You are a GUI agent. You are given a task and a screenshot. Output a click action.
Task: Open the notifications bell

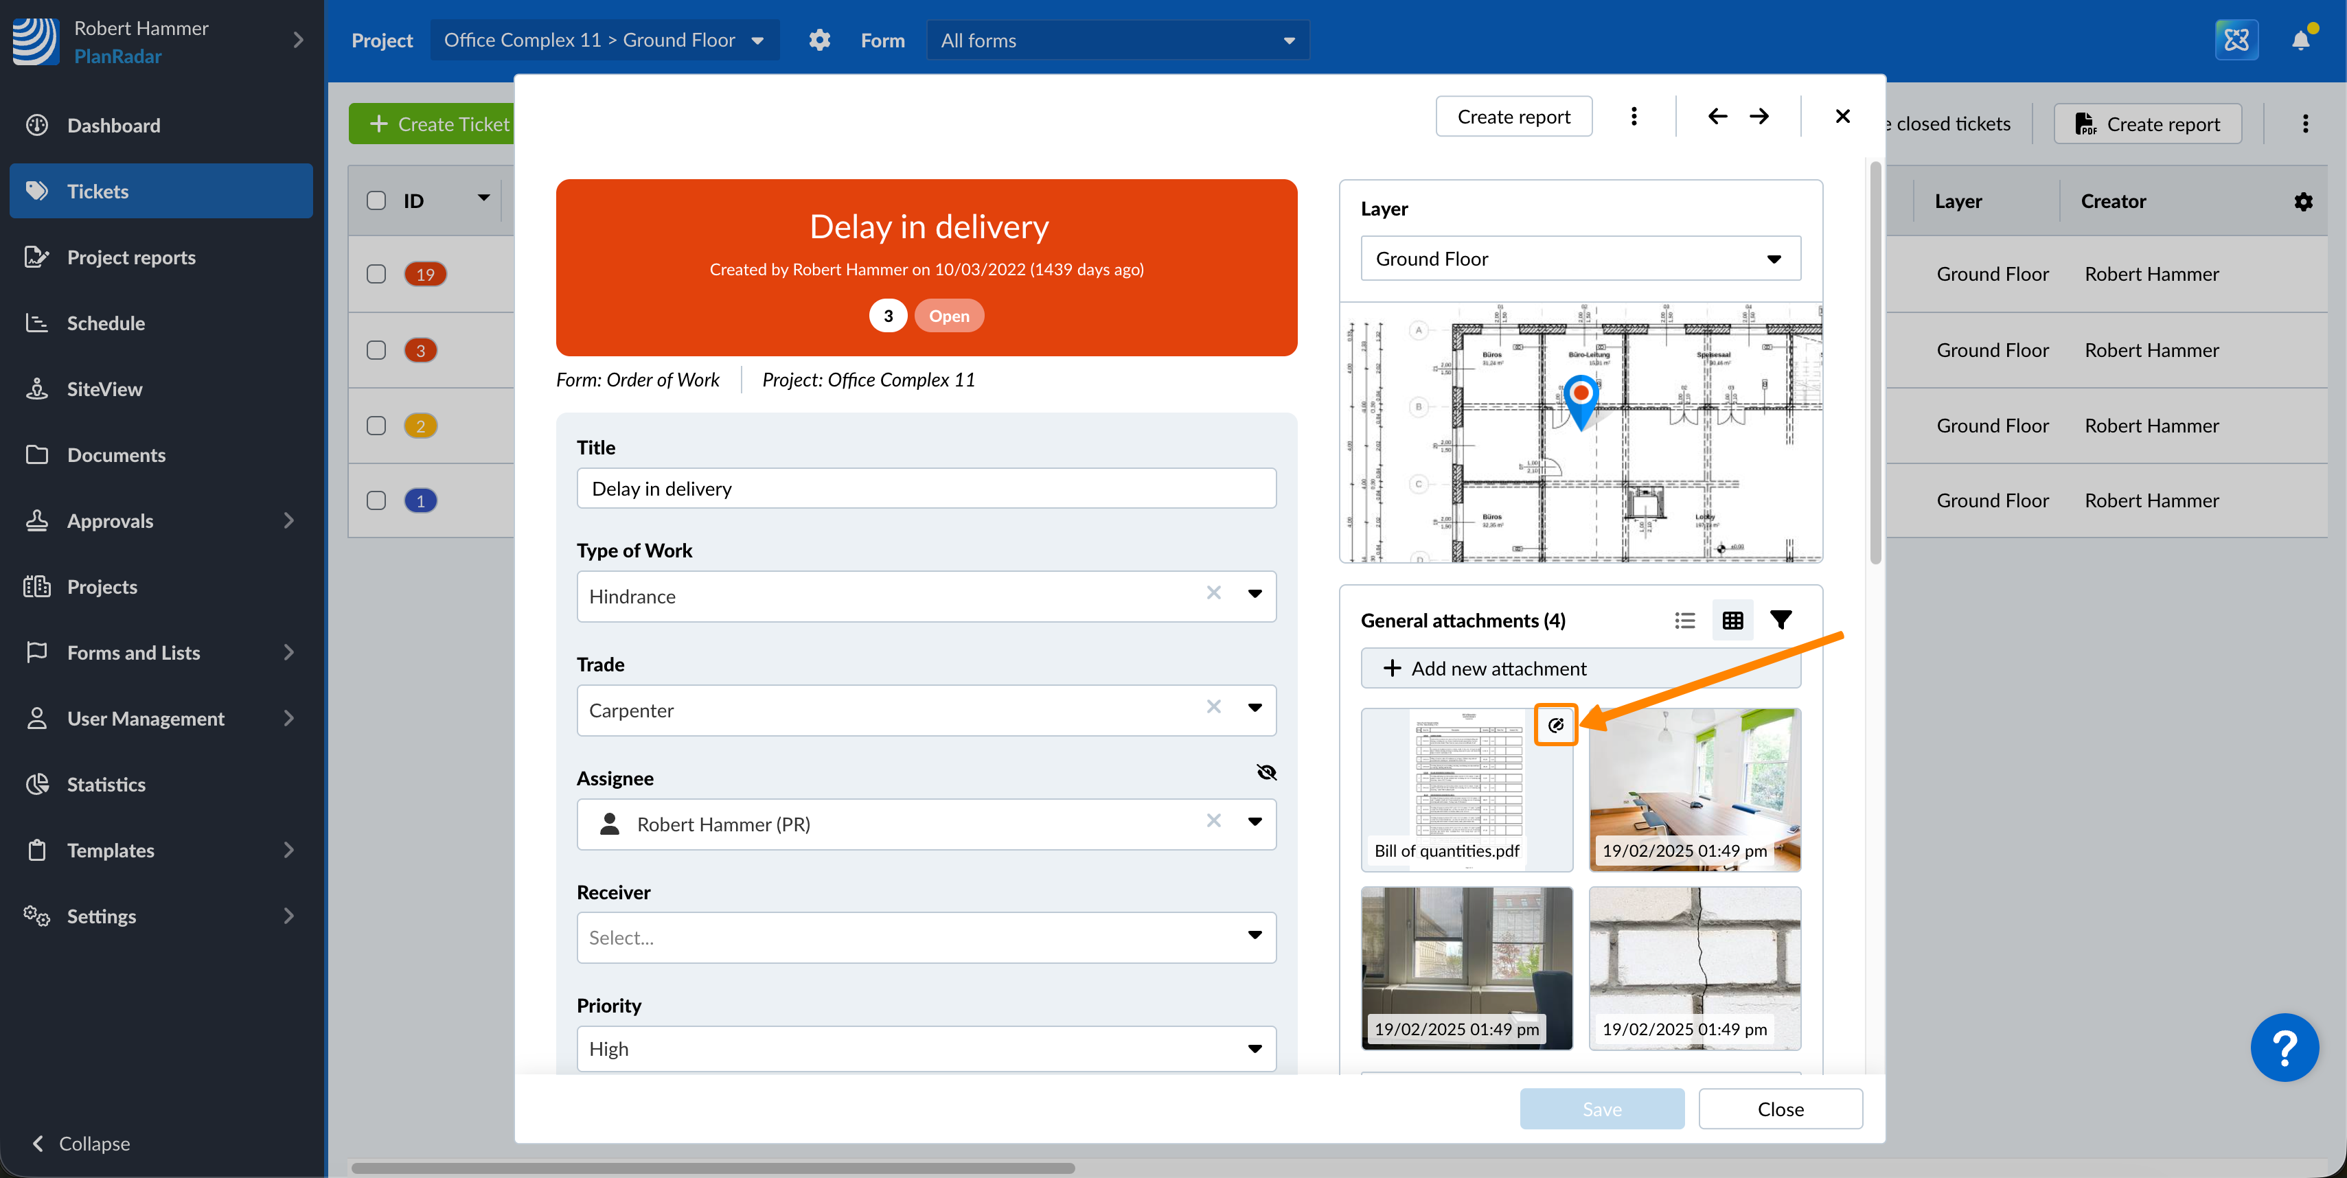[x=2300, y=40]
